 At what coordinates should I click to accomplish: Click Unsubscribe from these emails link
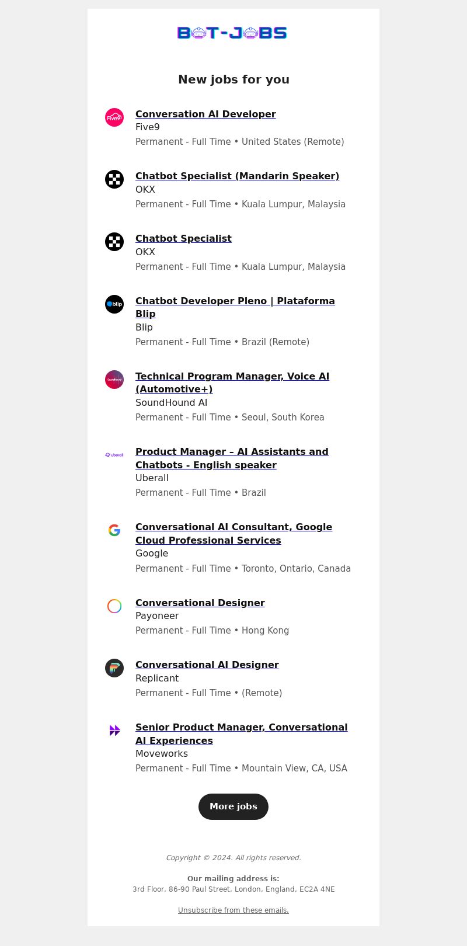click(233, 910)
